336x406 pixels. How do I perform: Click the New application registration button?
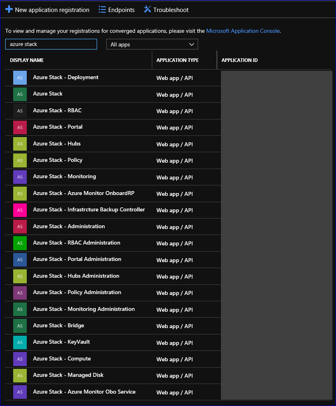click(52, 10)
